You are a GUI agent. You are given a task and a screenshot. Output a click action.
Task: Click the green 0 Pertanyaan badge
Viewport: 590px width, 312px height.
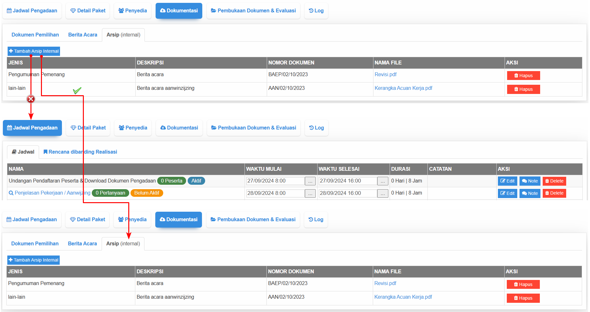110,193
